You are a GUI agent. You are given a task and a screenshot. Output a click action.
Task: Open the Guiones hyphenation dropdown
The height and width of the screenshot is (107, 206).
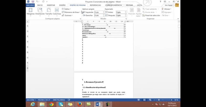point(67,16)
